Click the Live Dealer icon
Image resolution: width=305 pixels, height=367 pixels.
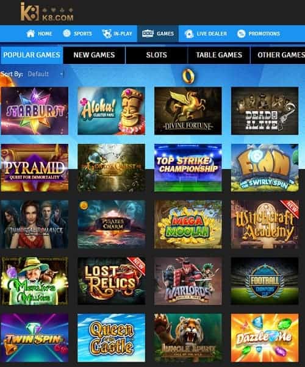[x=189, y=34]
